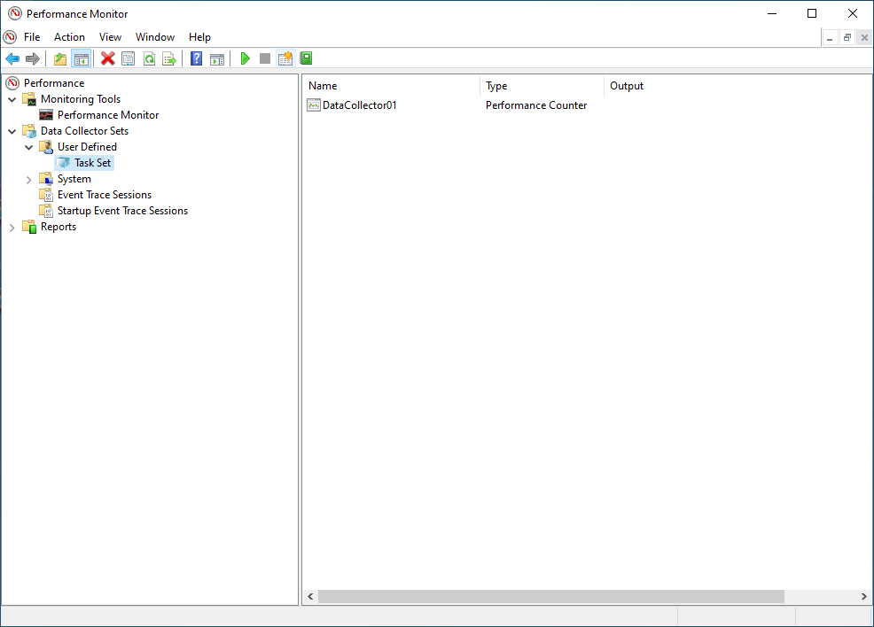Collapse the User Defined node

(x=28, y=146)
